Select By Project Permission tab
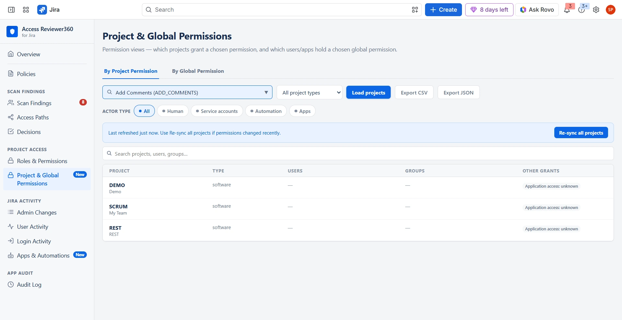Viewport: 622px width, 320px height. click(x=131, y=71)
